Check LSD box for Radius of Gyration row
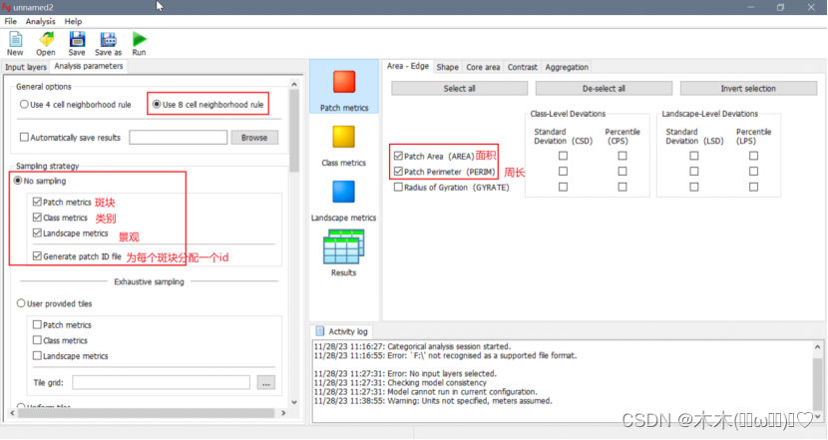This screenshot has height=440, width=828. pos(694,187)
